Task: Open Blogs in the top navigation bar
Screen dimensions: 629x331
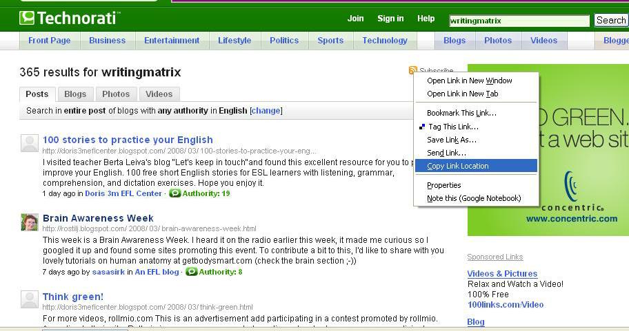Action: [455, 41]
